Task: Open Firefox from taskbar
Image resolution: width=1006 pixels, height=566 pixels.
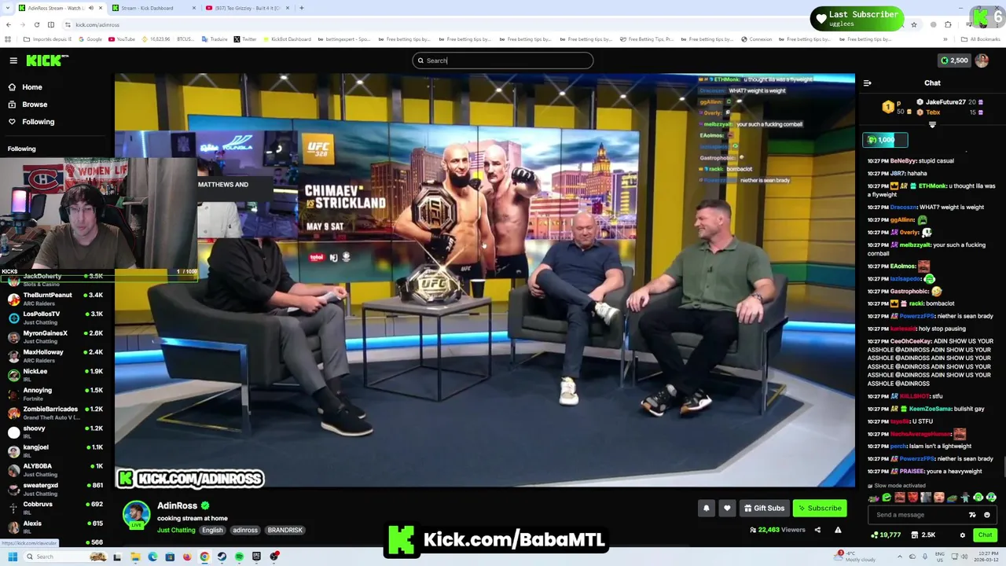Action: point(187,557)
